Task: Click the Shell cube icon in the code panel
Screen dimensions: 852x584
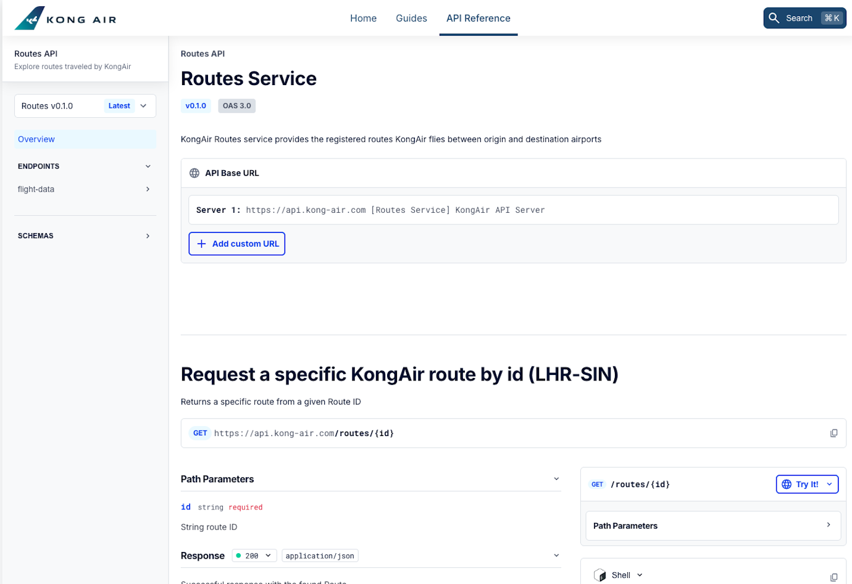Action: point(601,575)
